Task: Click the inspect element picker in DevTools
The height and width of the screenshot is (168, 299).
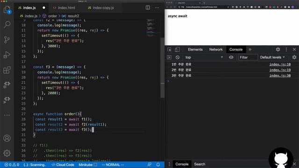Action: pyautogui.click(x=169, y=49)
